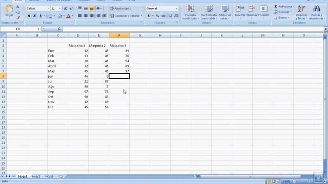Open the Borrar clear menu
The image size is (328, 184).
coord(282,18)
